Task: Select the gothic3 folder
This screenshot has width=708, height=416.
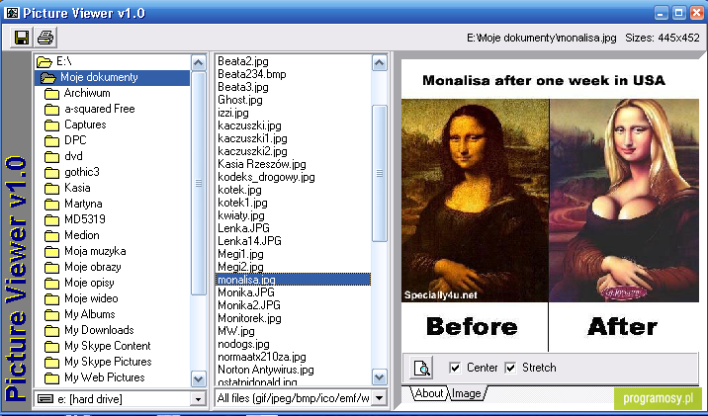Action: [82, 172]
